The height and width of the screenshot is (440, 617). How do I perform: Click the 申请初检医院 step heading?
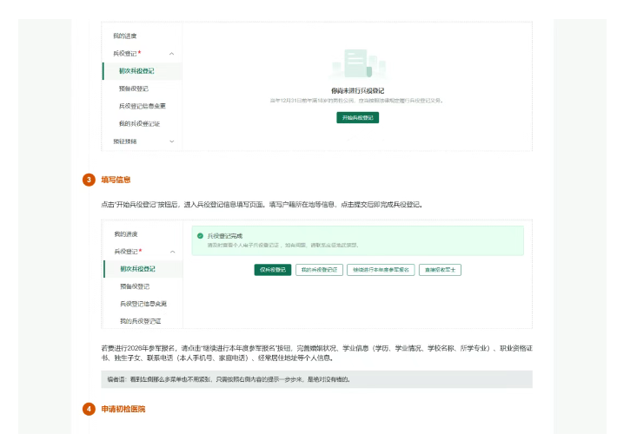pyautogui.click(x=123, y=408)
